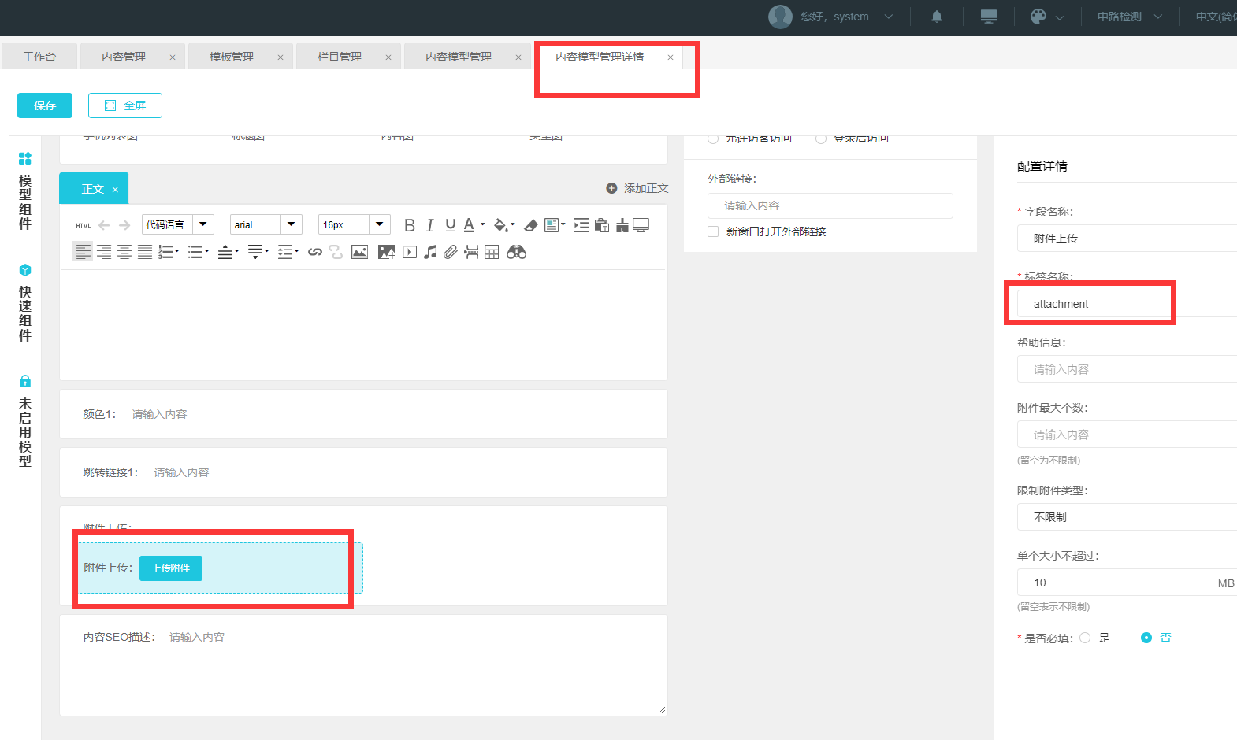Insert multiple images with upload icon
Image resolution: width=1237 pixels, height=740 pixels.
[386, 252]
